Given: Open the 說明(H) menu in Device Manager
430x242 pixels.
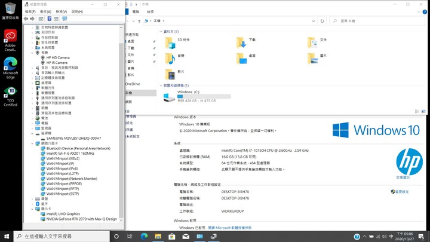Looking at the screenshot, I should 77,11.
